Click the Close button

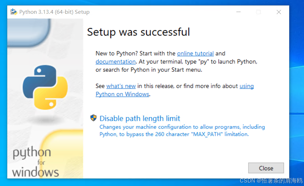click(266, 168)
